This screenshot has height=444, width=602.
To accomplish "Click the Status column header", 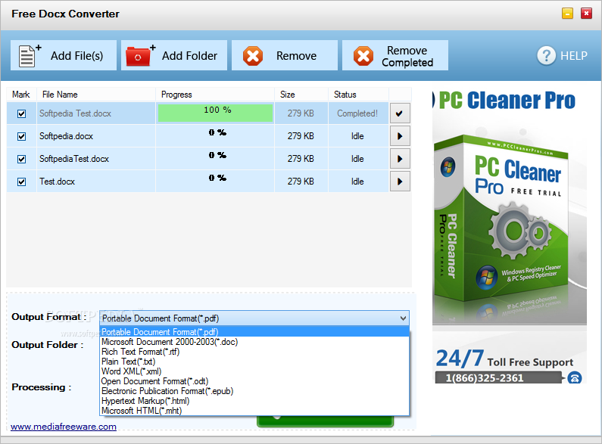I will [x=359, y=95].
